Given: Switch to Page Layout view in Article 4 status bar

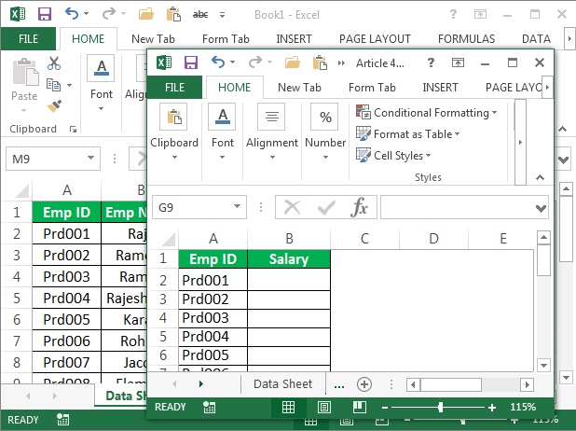Looking at the screenshot, I should tap(324, 407).
